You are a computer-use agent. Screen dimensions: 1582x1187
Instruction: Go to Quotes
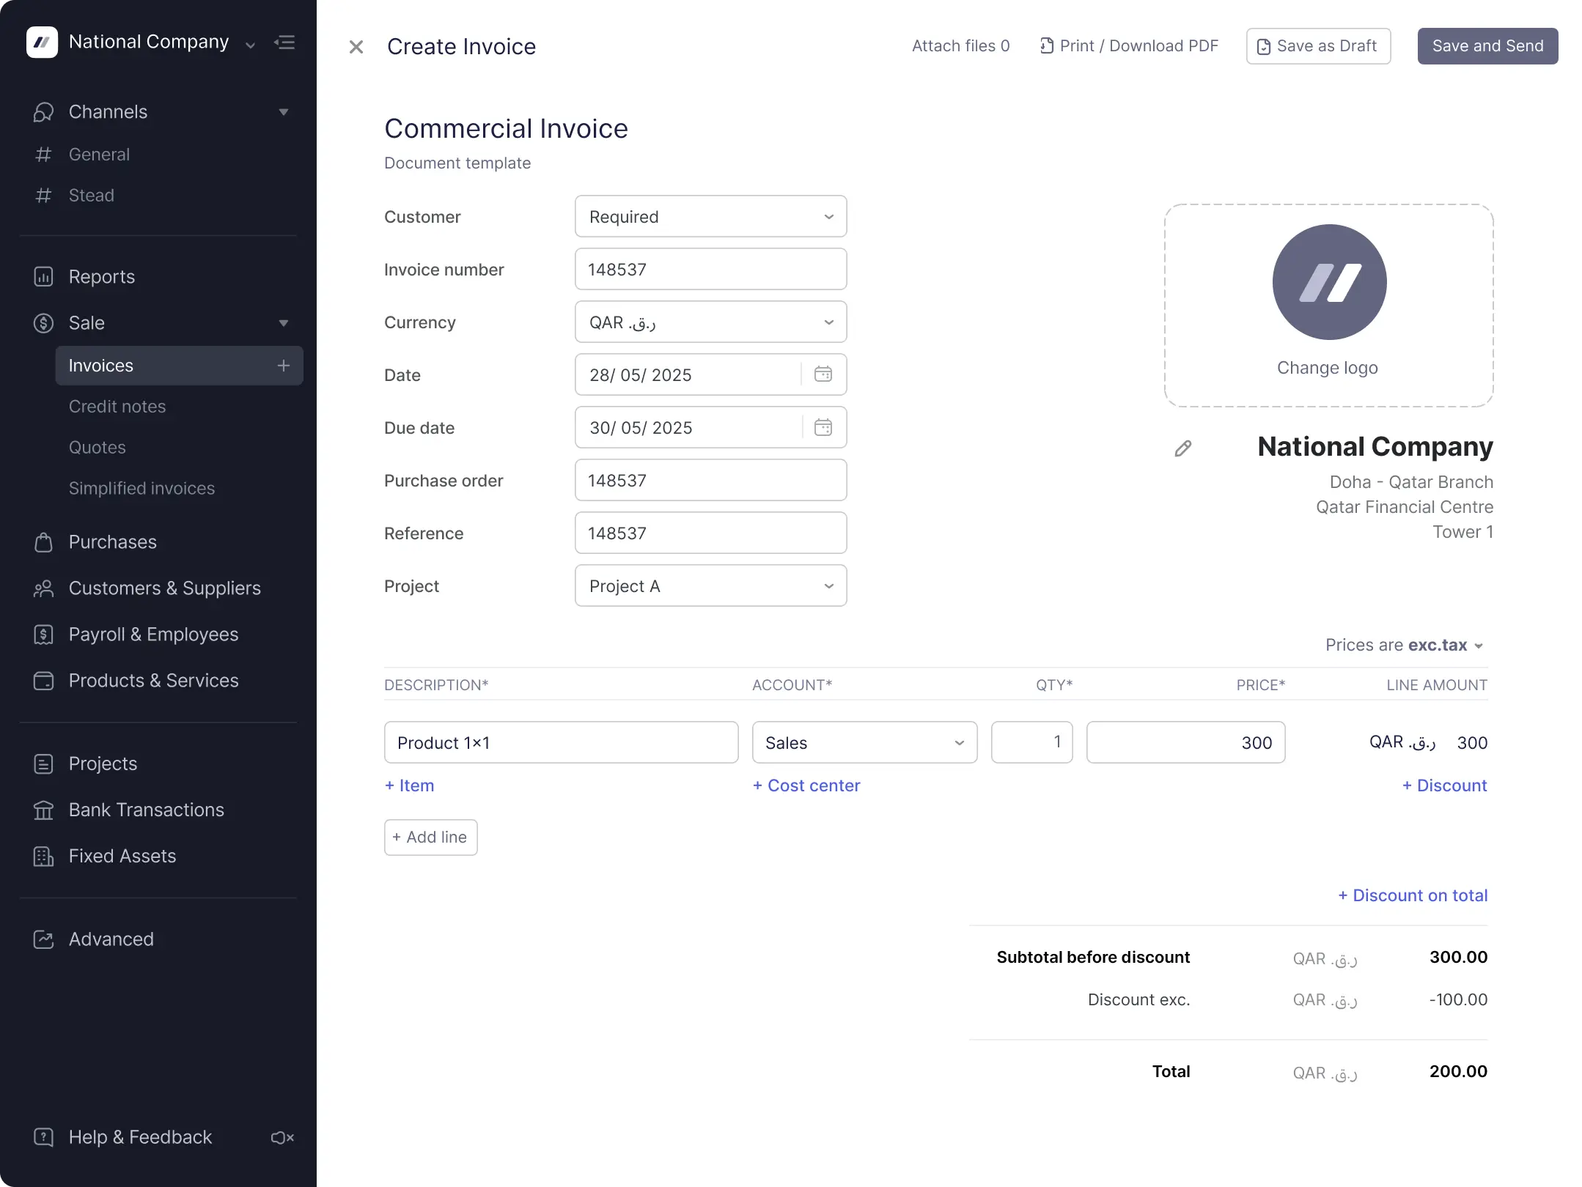pyautogui.click(x=98, y=448)
